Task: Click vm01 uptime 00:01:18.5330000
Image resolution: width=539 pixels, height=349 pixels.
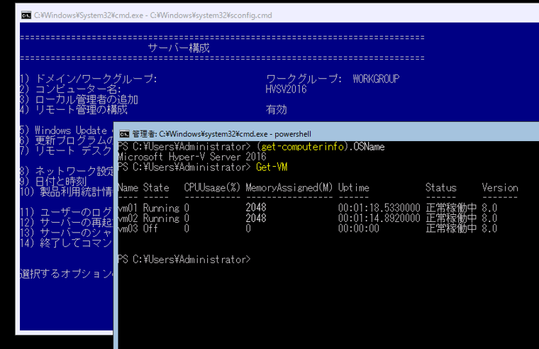Action: coord(379,208)
